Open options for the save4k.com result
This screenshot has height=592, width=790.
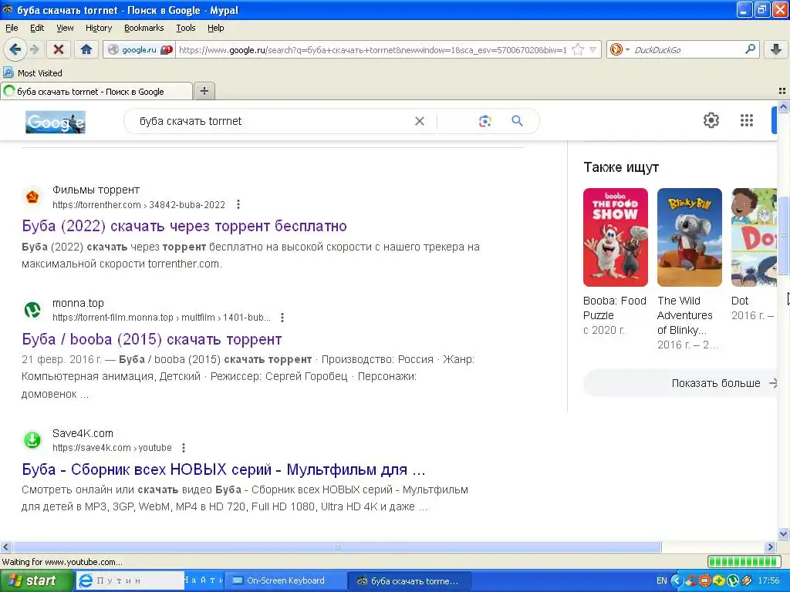tap(184, 448)
